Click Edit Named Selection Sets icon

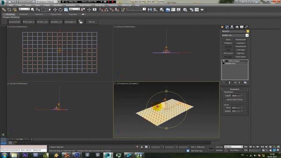[123, 10]
